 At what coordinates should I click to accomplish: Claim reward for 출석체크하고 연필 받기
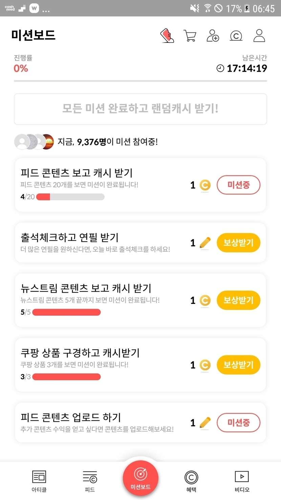pos(238,243)
